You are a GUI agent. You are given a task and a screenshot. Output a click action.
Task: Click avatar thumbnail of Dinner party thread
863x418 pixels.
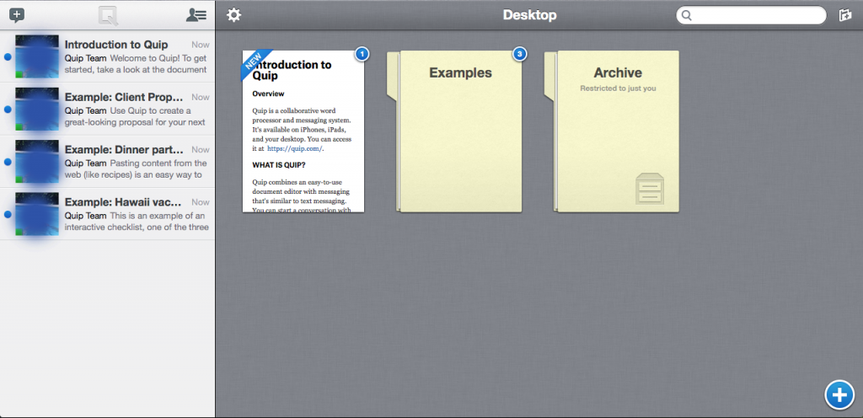pyautogui.click(x=37, y=161)
